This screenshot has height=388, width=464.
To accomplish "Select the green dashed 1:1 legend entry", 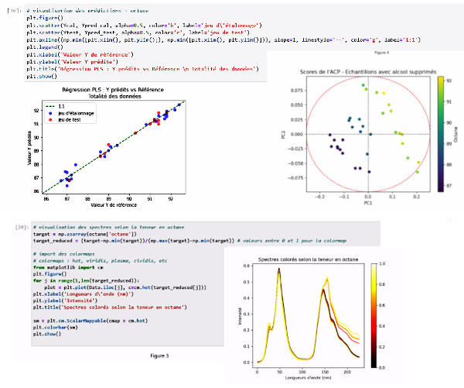I will point(53,107).
